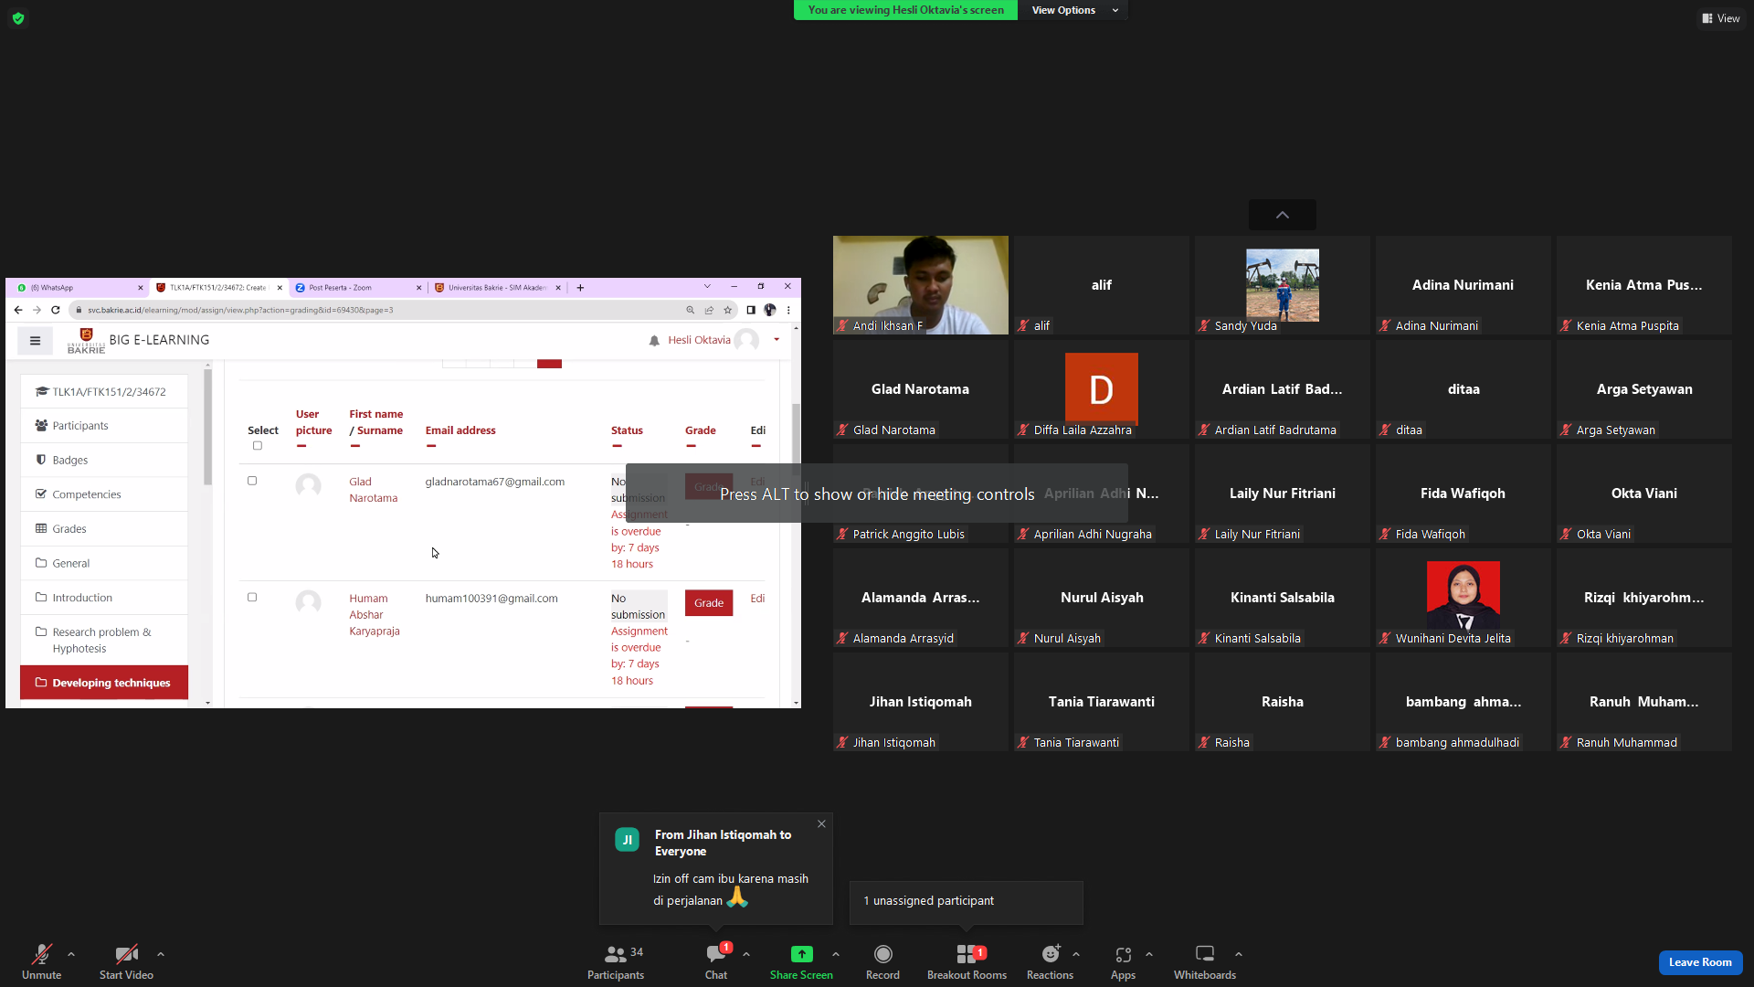Open Badges in the course sidebar
This screenshot has height=987, width=1754.
click(x=104, y=461)
